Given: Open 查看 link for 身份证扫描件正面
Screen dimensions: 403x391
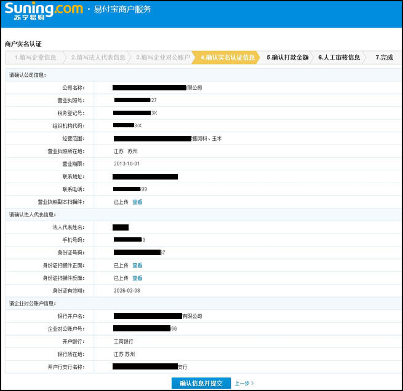Looking at the screenshot, I should pos(137,266).
